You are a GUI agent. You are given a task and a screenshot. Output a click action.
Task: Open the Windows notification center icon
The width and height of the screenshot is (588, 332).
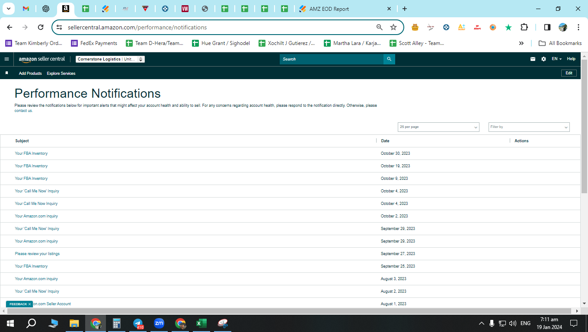click(574, 323)
